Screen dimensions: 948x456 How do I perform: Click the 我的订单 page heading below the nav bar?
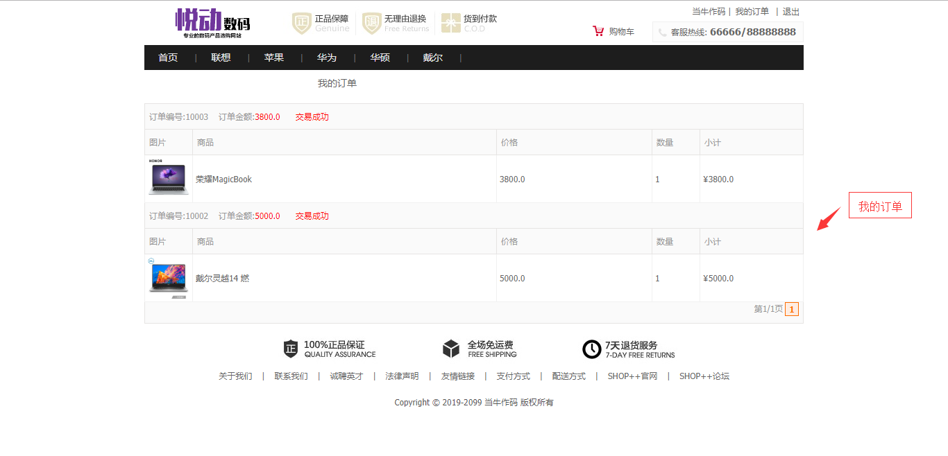click(337, 83)
